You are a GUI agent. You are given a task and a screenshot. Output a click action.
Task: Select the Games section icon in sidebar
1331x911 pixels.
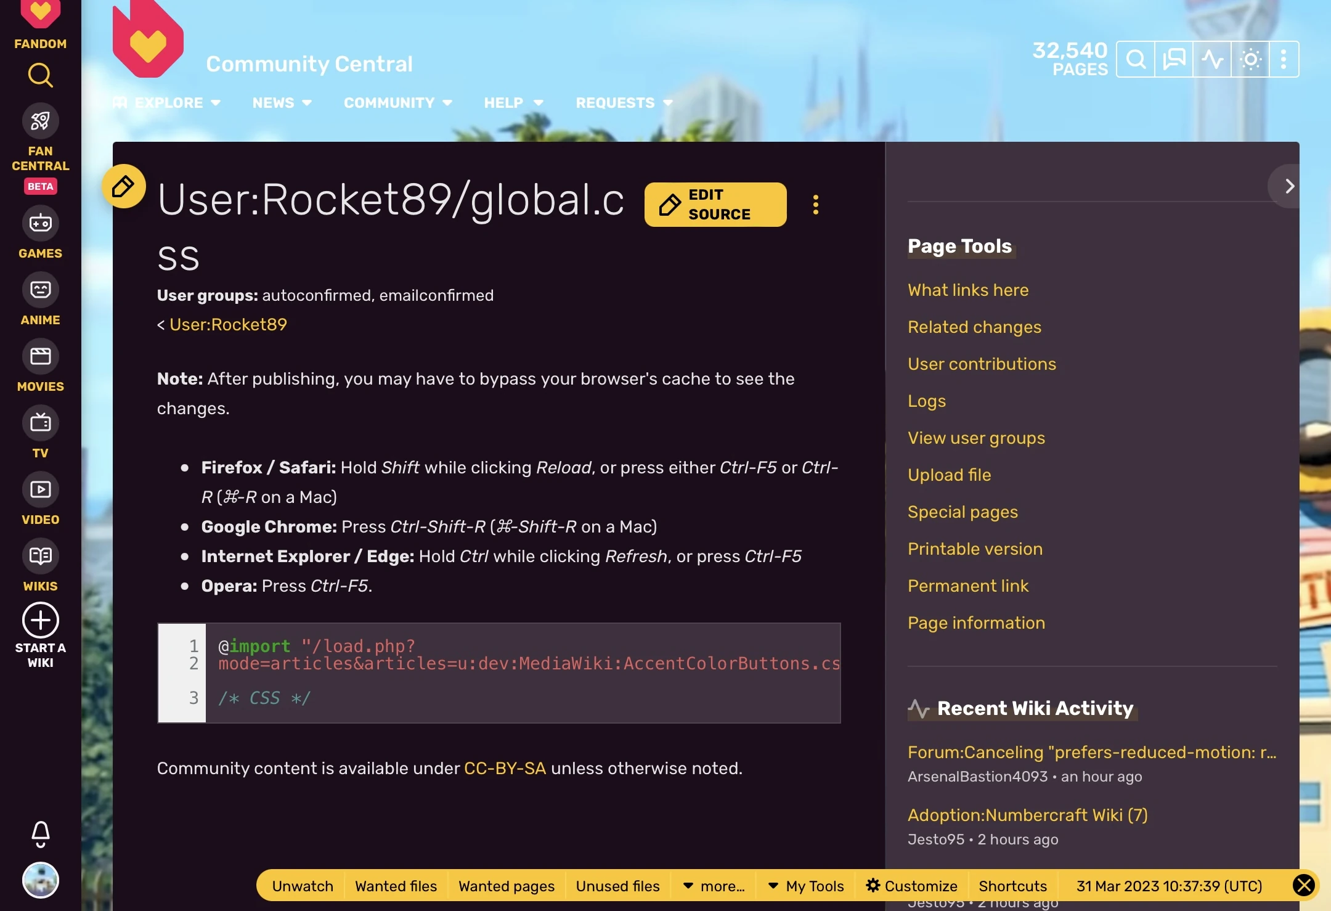[x=40, y=223]
